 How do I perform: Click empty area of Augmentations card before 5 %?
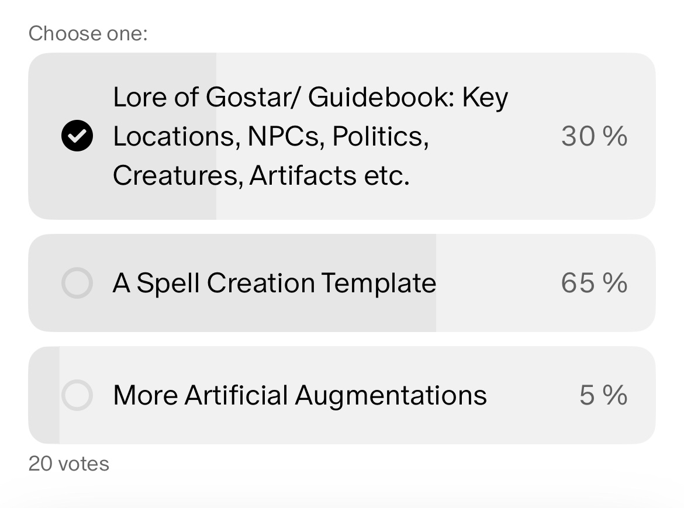pyautogui.click(x=532, y=396)
